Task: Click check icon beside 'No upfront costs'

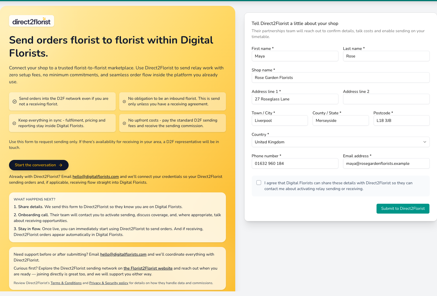Action: (124, 123)
